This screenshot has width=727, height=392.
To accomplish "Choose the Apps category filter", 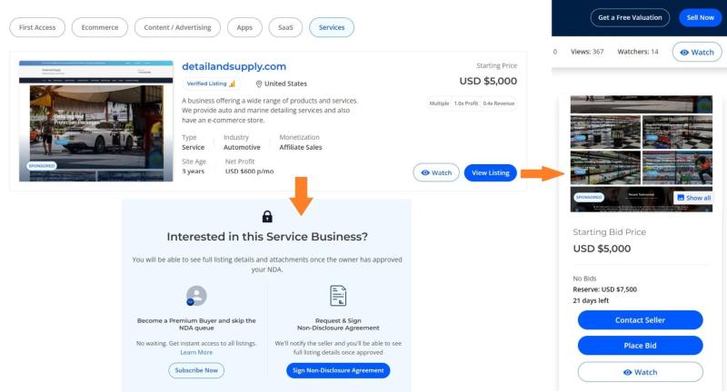I will coord(244,27).
